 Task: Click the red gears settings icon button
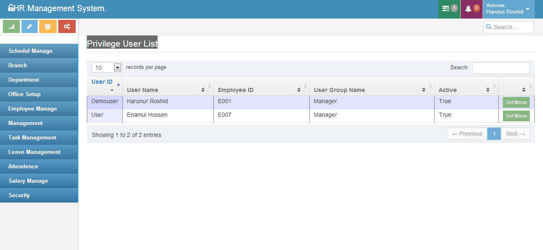point(67,26)
